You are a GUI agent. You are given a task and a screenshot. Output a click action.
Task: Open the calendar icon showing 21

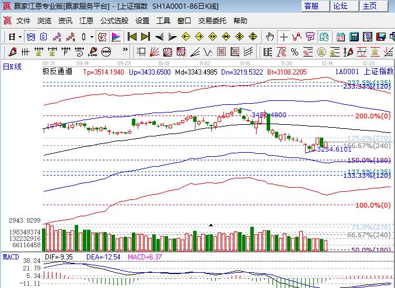point(340,37)
